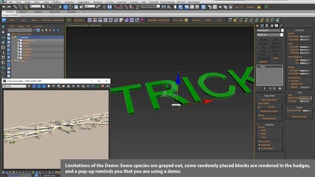Screen dimensions: 315x177
Task: Click the Redo arrow in main toolbar
Action: point(9,7)
